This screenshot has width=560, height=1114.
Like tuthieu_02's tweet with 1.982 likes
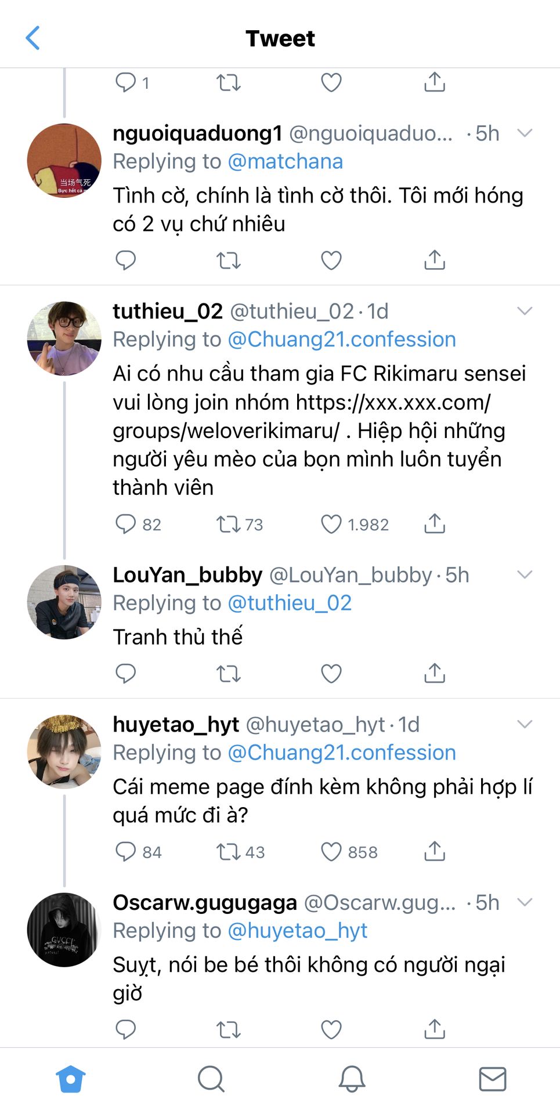pos(331,524)
